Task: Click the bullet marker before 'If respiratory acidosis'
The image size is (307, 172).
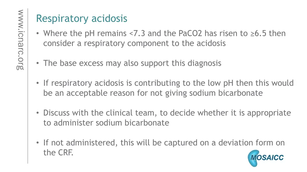Action: tap(37, 83)
